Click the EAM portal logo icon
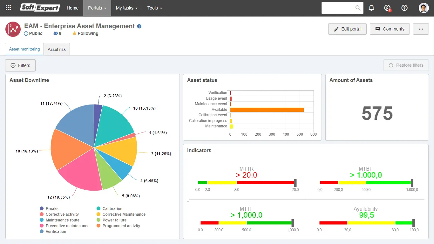Image resolution: width=434 pixels, height=244 pixels. 13,29
